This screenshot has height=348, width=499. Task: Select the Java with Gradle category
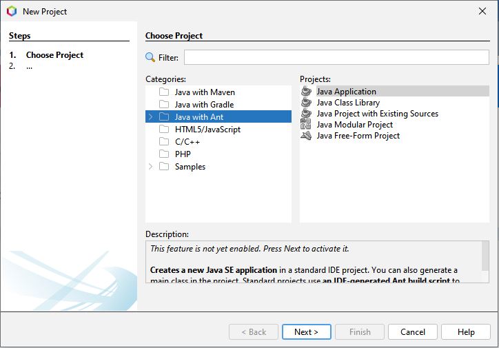click(x=204, y=105)
